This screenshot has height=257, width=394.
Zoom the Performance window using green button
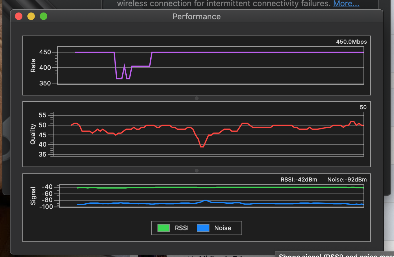[44, 16]
